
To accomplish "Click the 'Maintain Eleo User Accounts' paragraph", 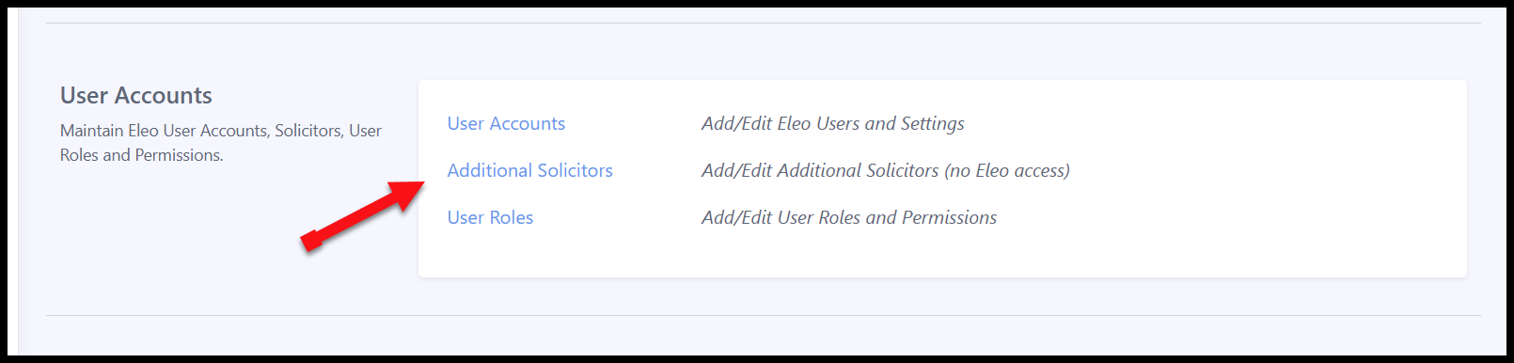I will coord(221,143).
